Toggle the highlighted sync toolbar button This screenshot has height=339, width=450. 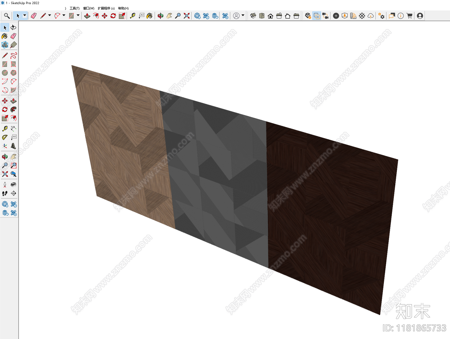point(317,16)
